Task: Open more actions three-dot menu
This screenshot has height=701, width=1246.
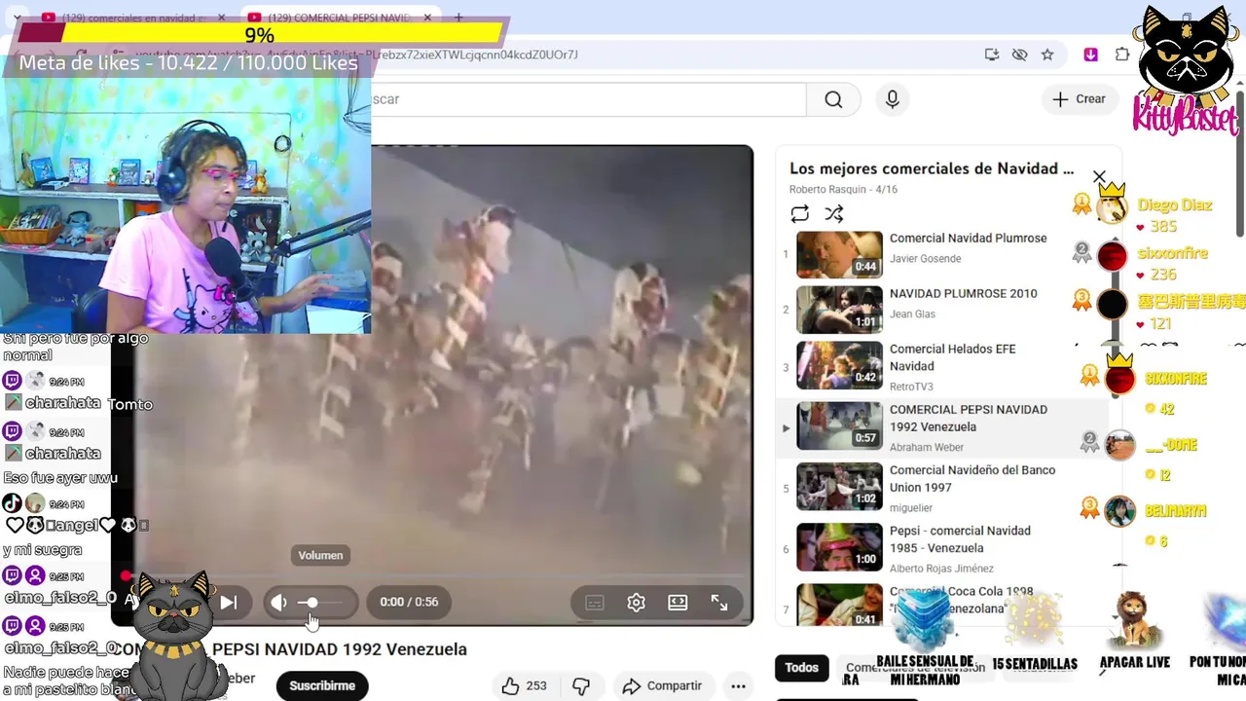Action: pyautogui.click(x=739, y=685)
